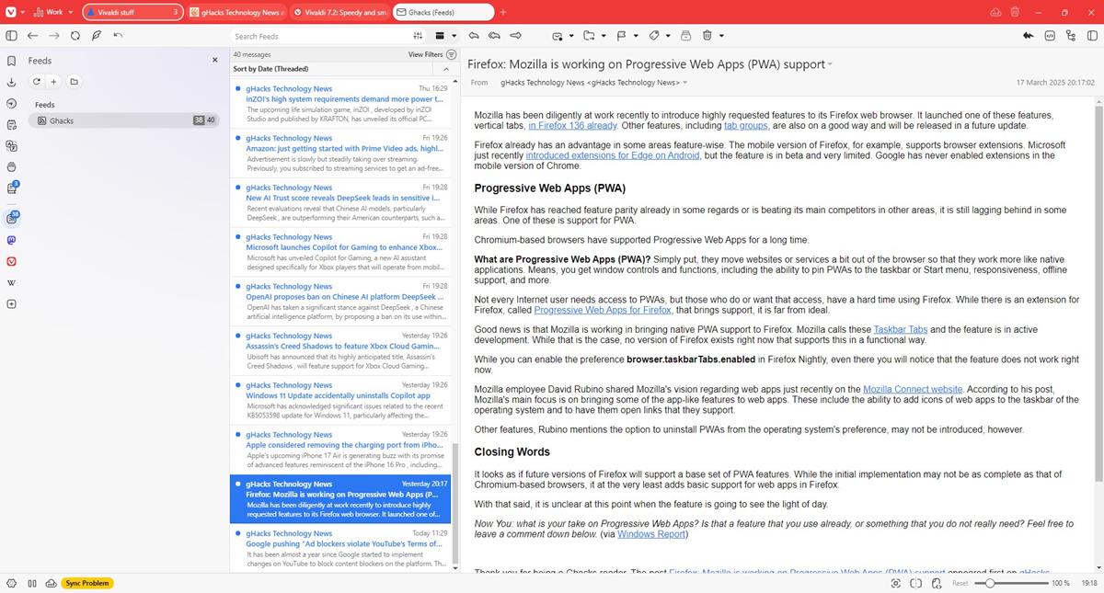Adjust the page zoom slider
This screenshot has height=593, width=1104.
click(x=990, y=583)
